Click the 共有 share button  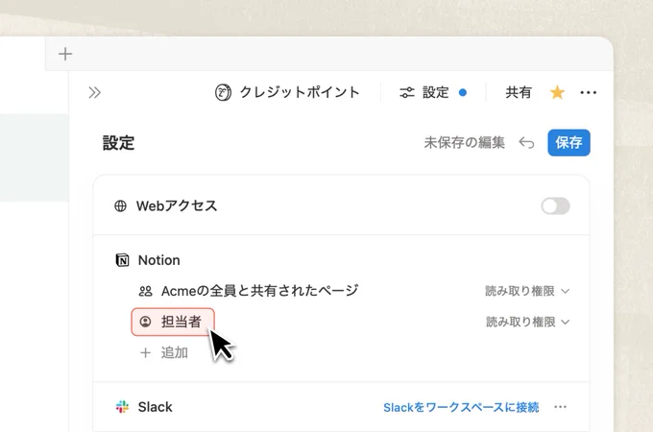[x=519, y=92]
